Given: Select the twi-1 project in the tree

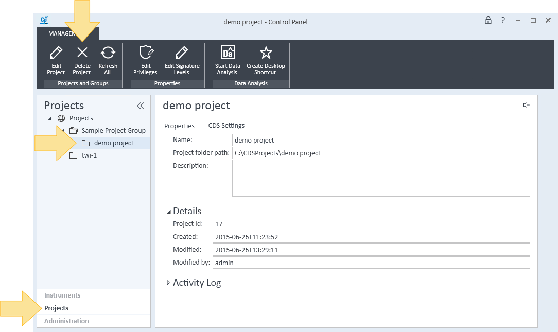Looking at the screenshot, I should pos(88,155).
